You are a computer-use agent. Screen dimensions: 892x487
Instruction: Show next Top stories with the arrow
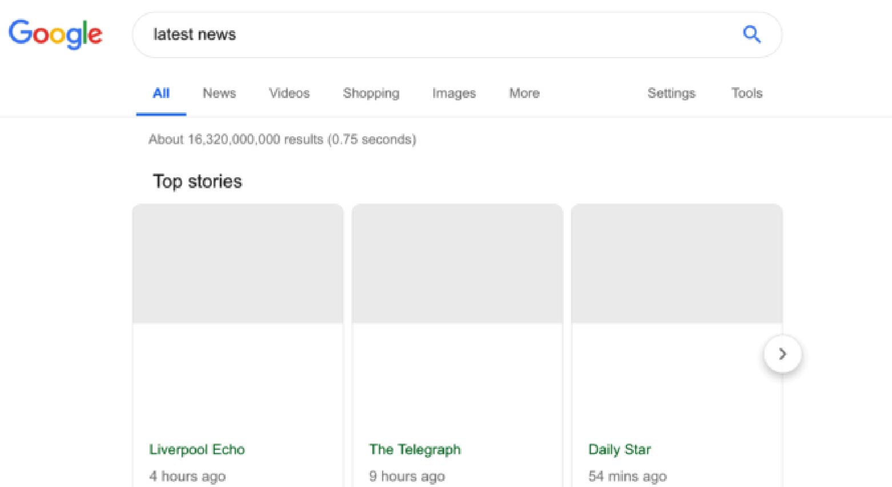783,354
